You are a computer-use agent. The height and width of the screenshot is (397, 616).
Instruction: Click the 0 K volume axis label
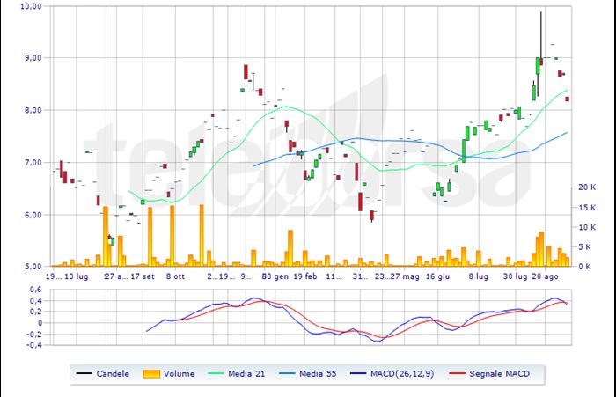[584, 267]
